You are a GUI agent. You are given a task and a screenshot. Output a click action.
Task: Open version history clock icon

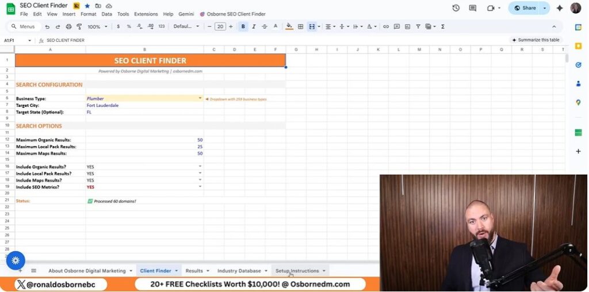tap(456, 8)
